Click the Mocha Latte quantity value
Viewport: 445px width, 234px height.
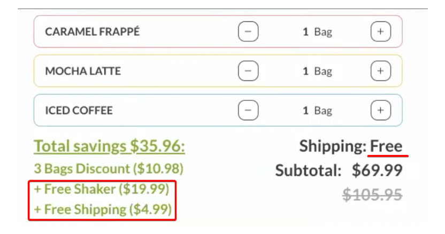(x=317, y=71)
